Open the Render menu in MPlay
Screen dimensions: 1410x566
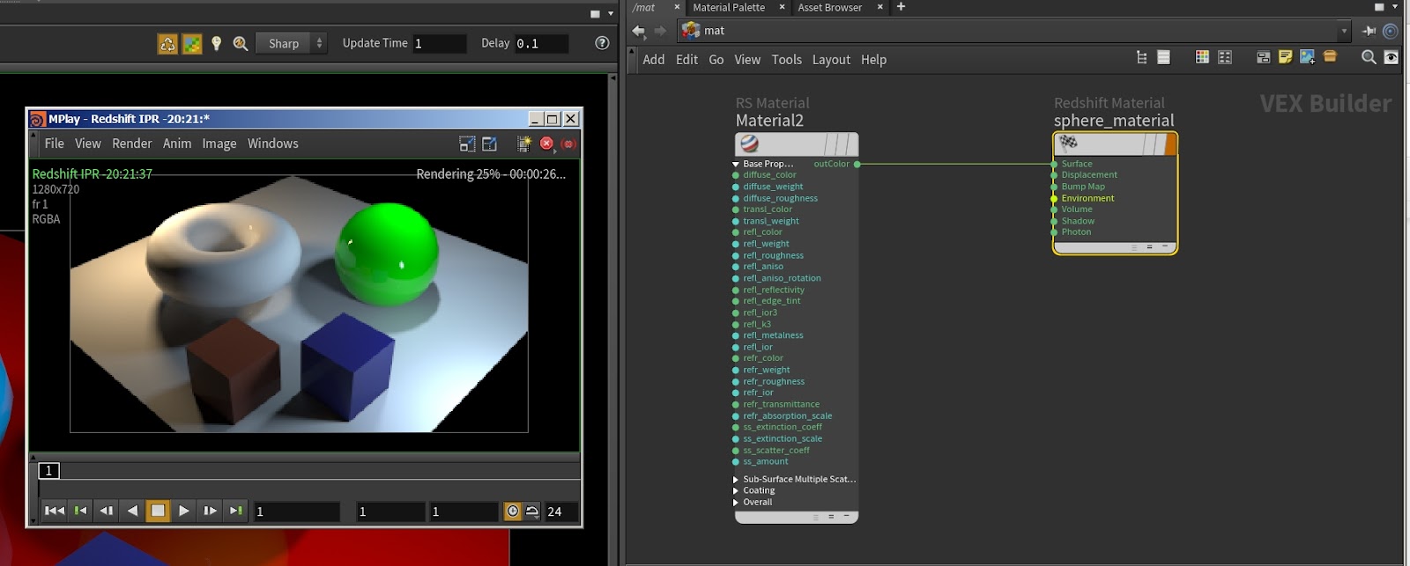coord(132,143)
